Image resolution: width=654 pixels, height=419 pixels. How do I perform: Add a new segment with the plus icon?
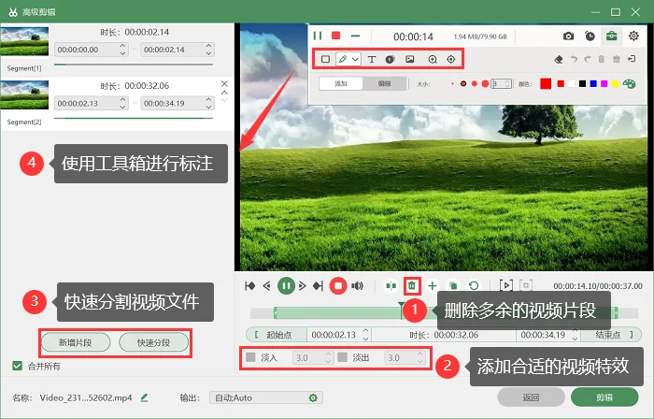[x=432, y=286]
